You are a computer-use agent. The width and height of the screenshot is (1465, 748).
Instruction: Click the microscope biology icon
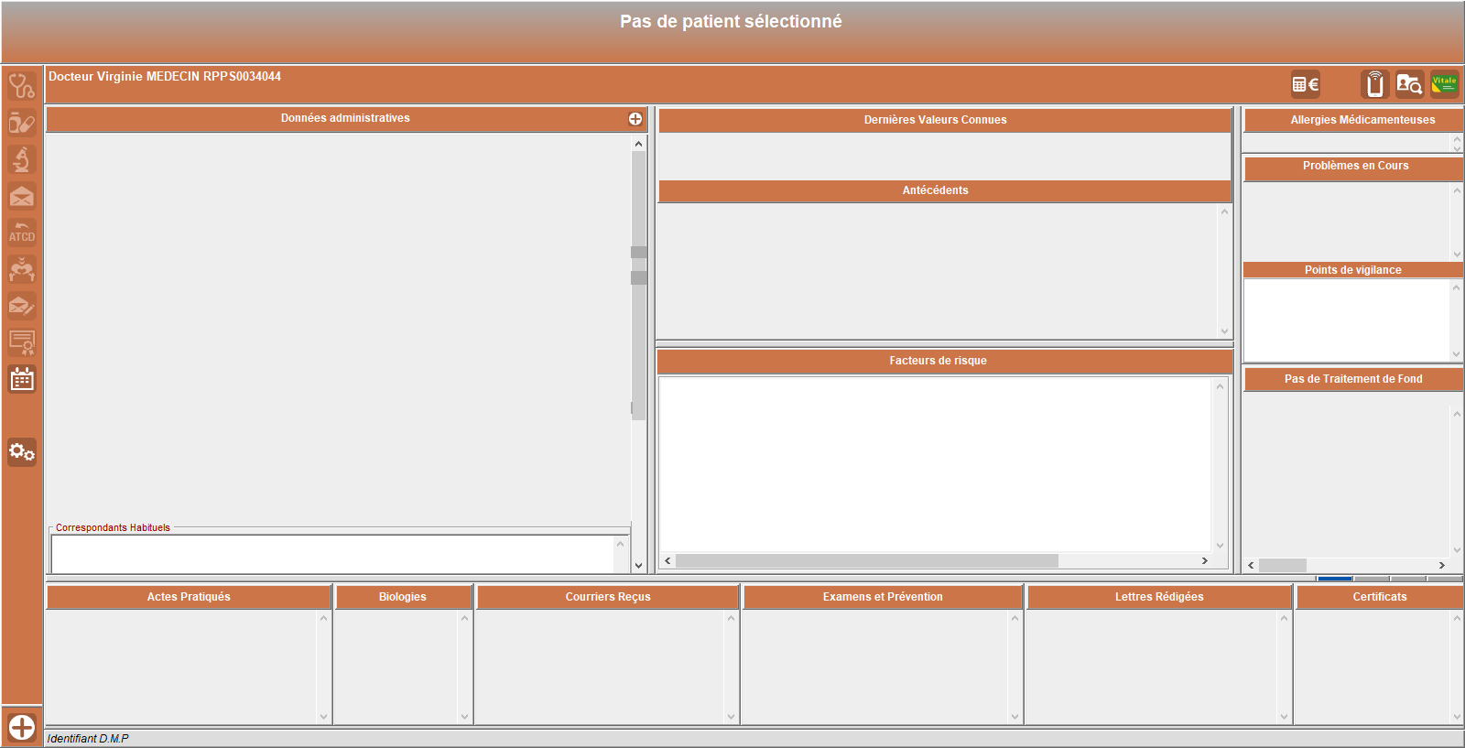[x=22, y=159]
